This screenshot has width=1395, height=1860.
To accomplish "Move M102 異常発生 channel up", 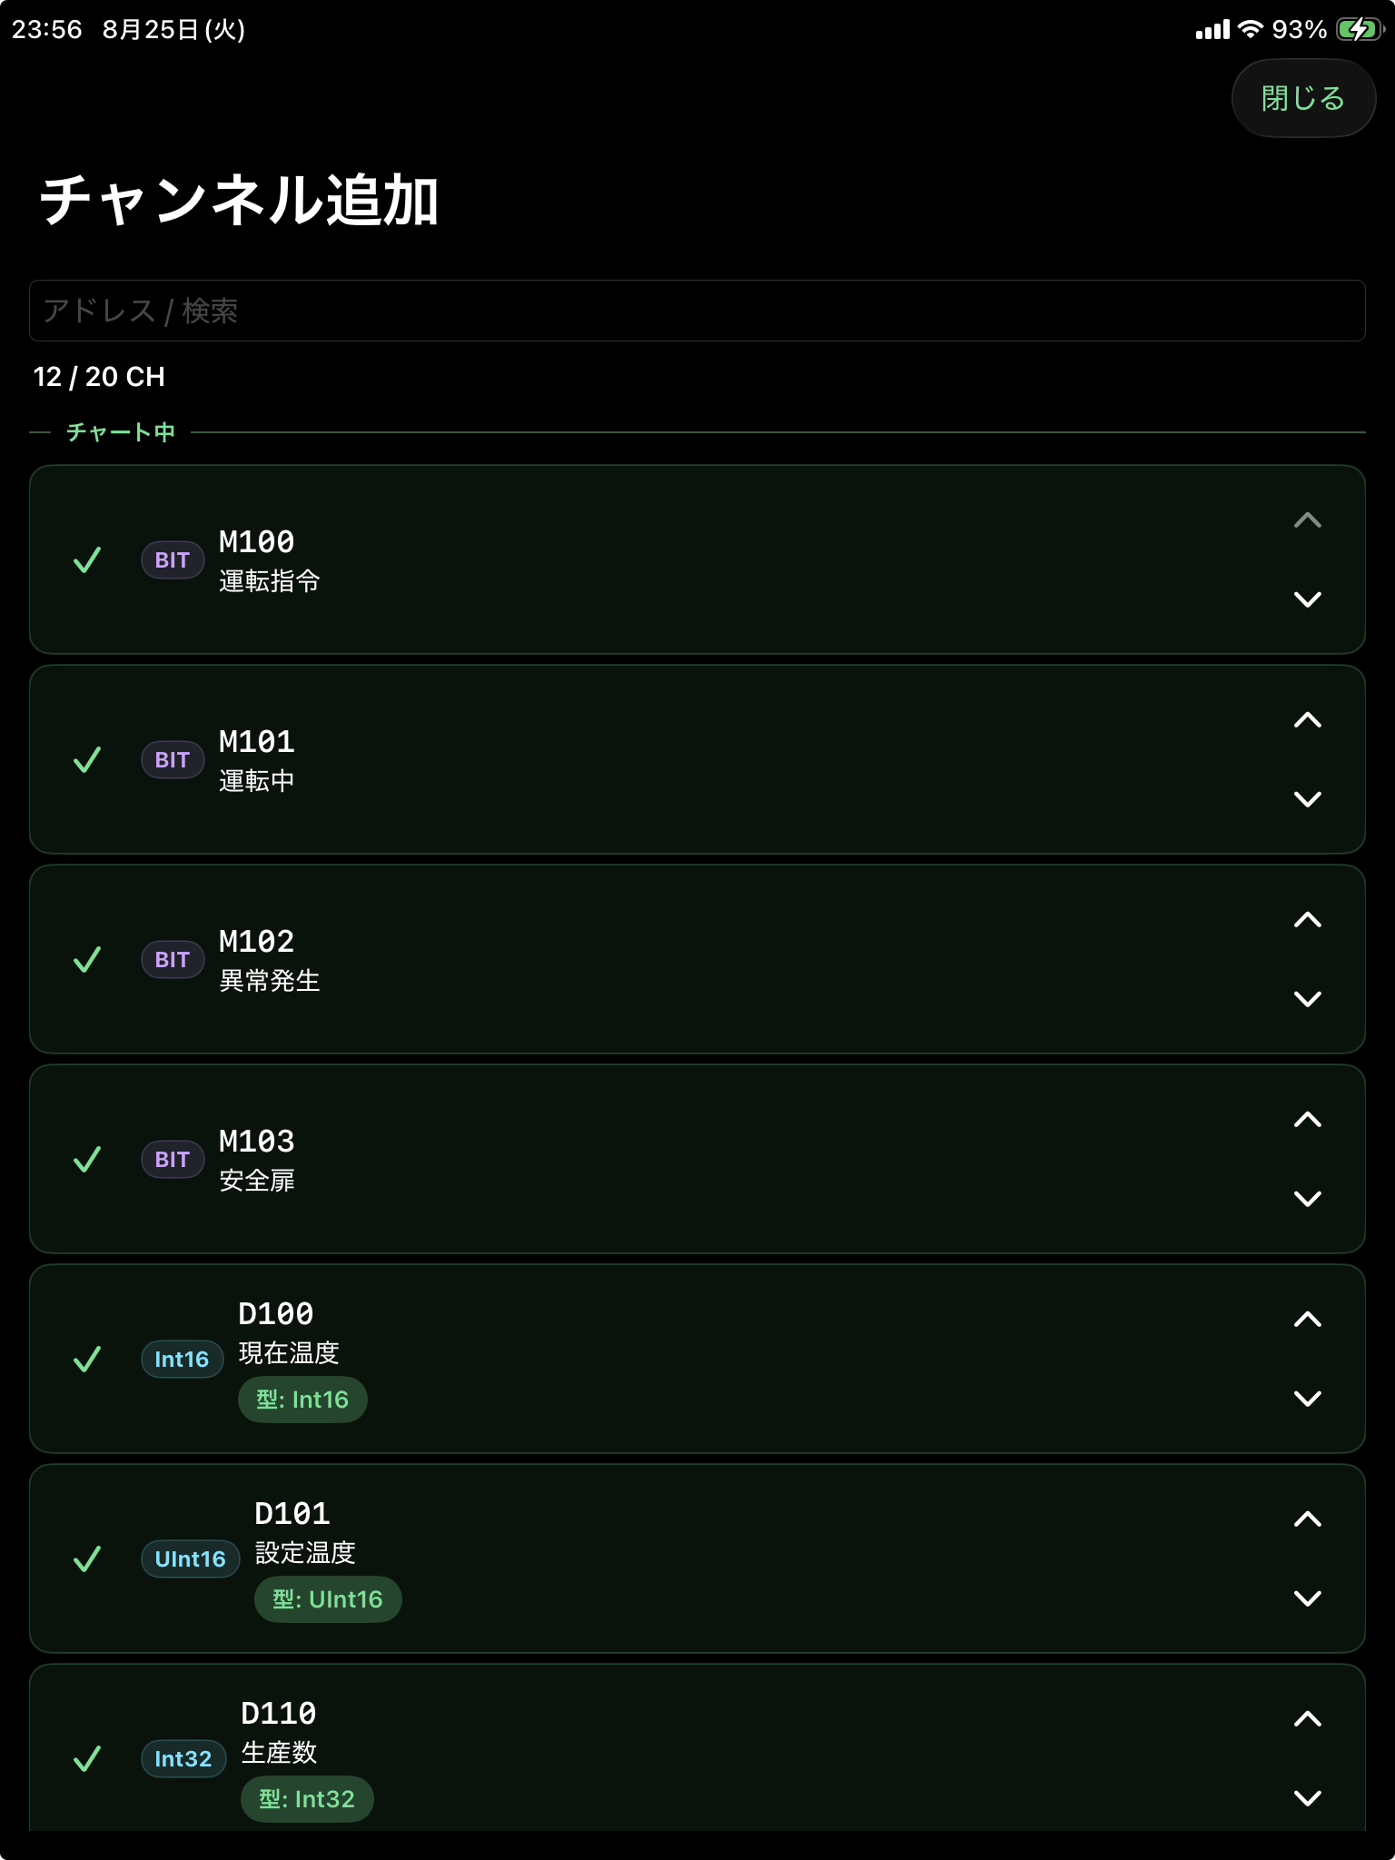I will (1307, 920).
